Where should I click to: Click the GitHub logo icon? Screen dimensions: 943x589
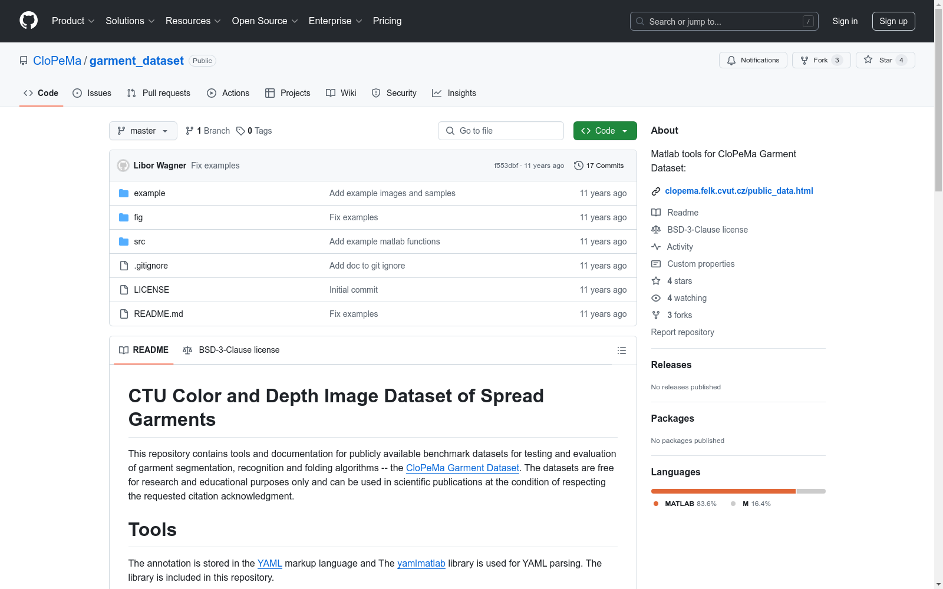click(28, 21)
